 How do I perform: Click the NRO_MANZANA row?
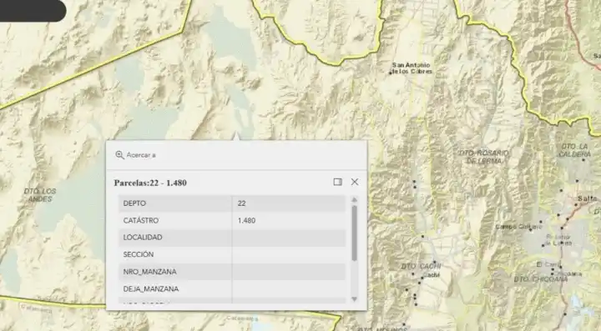(232, 272)
